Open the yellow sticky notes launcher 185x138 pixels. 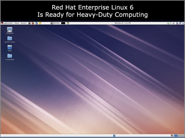coord(40,23)
